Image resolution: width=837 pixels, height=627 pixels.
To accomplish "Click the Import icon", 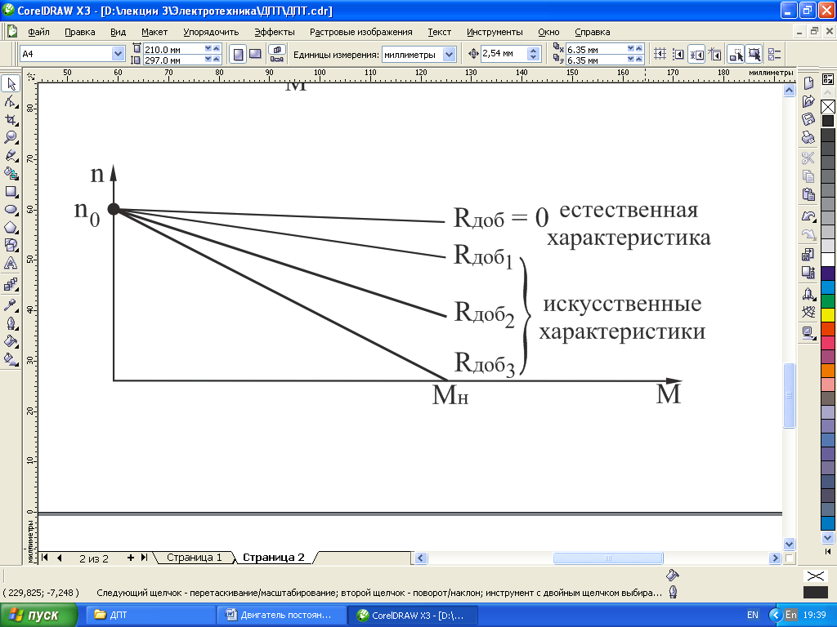I will pos(808,254).
